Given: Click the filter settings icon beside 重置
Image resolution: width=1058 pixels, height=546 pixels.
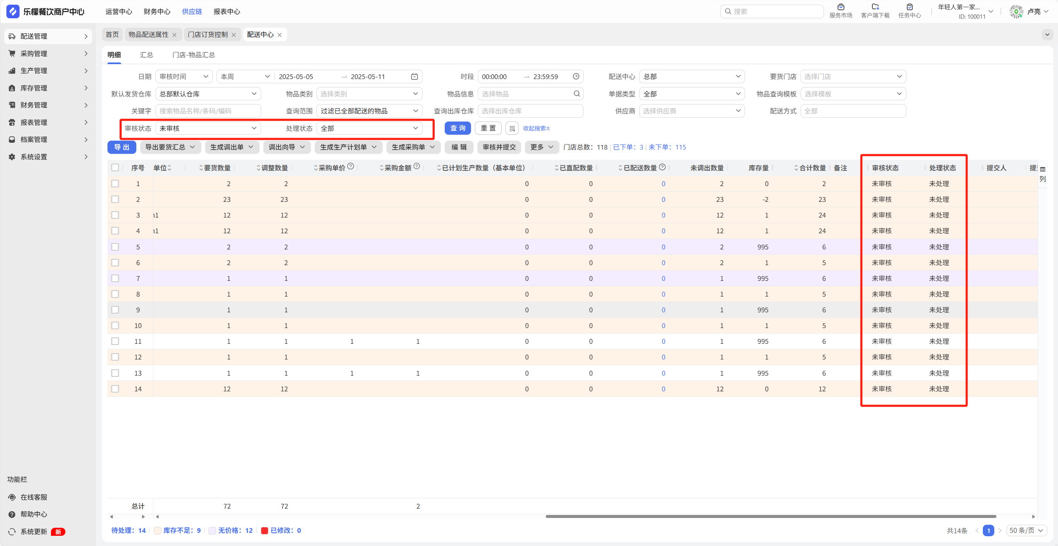Looking at the screenshot, I should [512, 128].
